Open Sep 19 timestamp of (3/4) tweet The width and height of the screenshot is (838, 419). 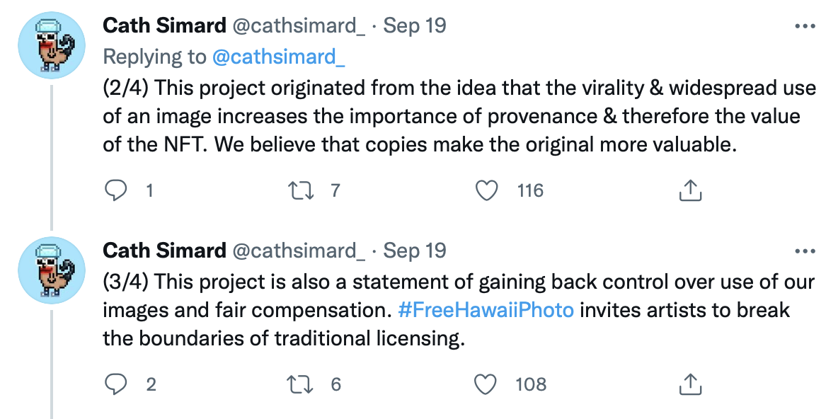coord(415,251)
